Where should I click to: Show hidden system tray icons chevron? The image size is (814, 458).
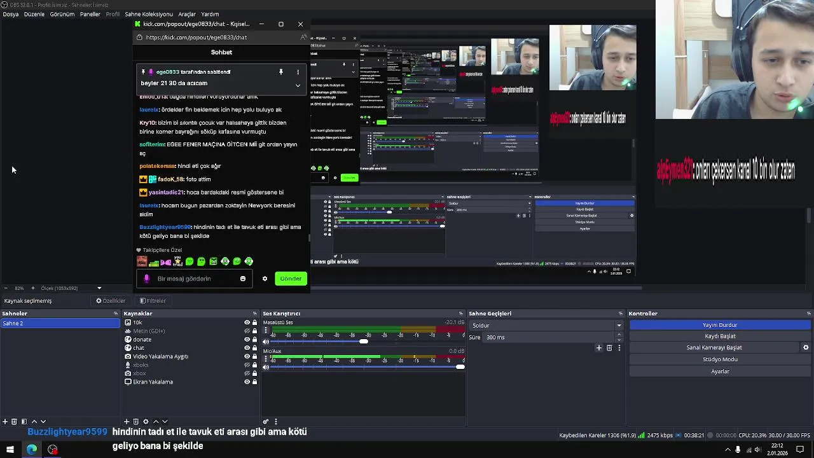pyautogui.click(x=728, y=450)
